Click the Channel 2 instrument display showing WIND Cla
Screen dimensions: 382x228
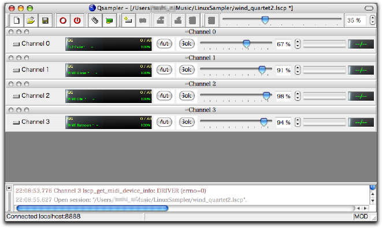109,96
